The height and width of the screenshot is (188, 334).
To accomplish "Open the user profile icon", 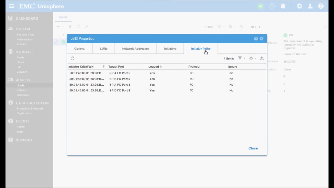I will click(310, 6).
